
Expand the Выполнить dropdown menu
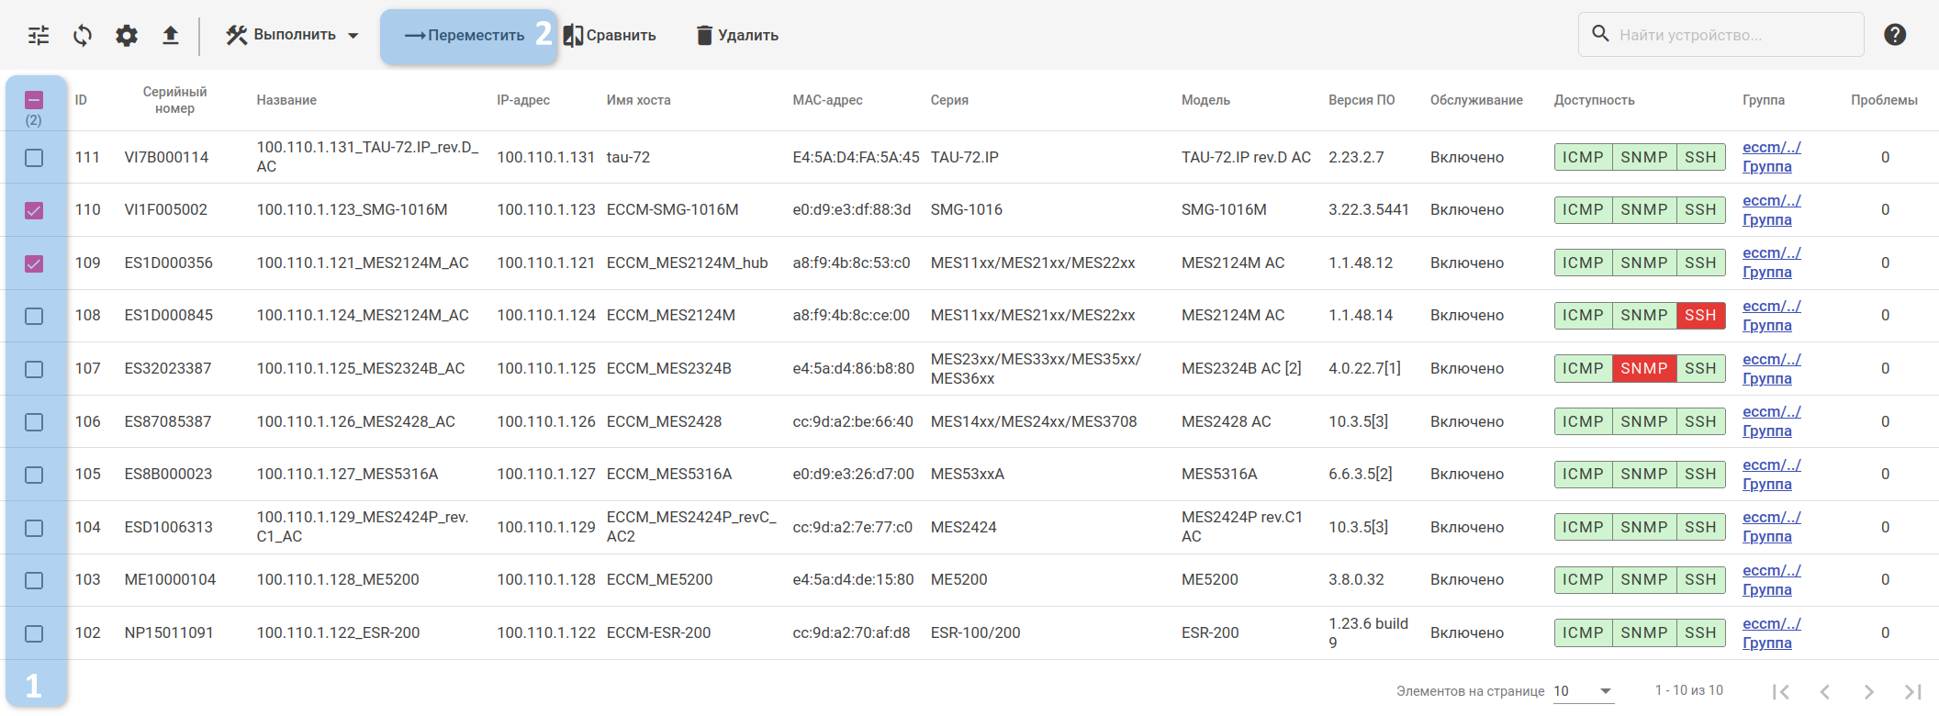tap(293, 36)
